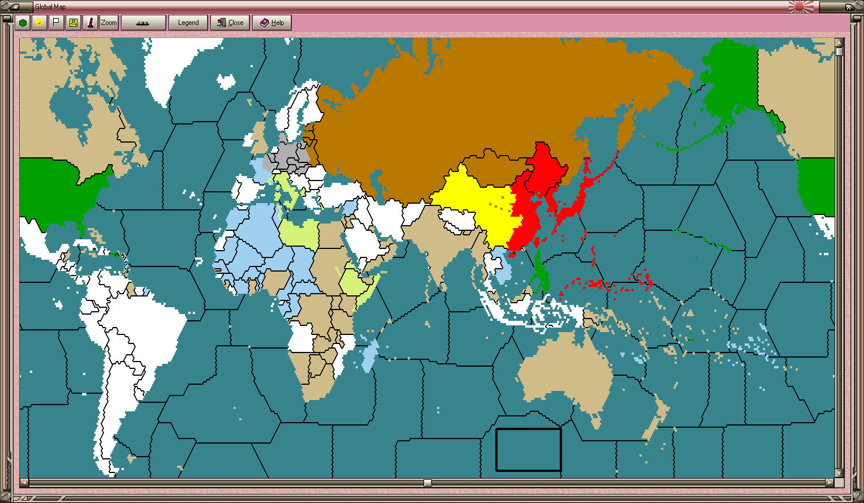This screenshot has height=503, width=864.
Task: Click the vertical scrollbar down arrow
Action: 839,474
